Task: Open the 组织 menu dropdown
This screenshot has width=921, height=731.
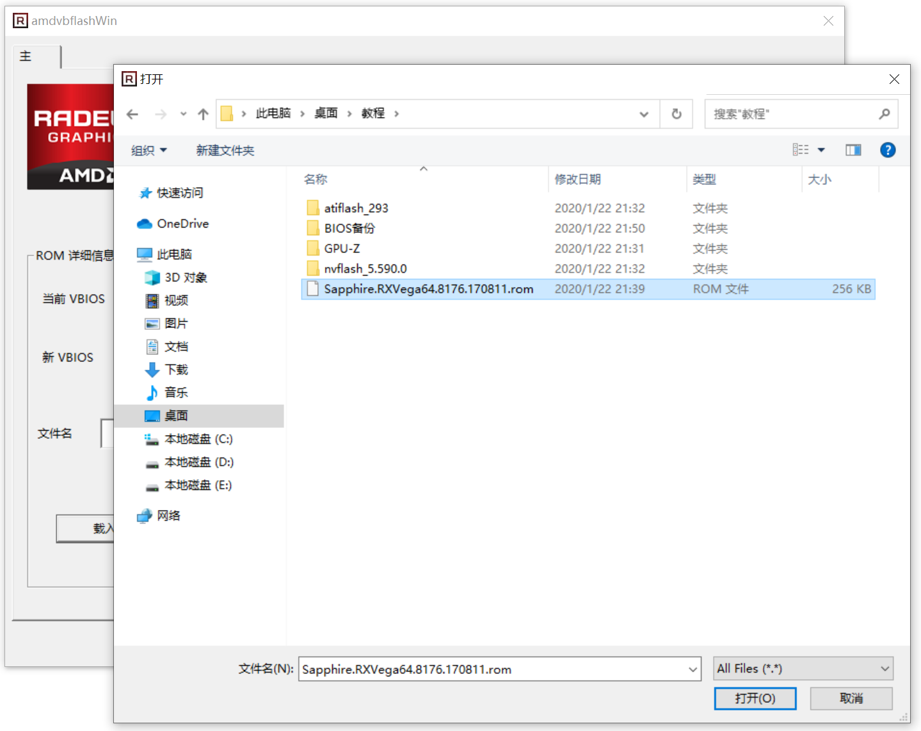Action: (148, 151)
